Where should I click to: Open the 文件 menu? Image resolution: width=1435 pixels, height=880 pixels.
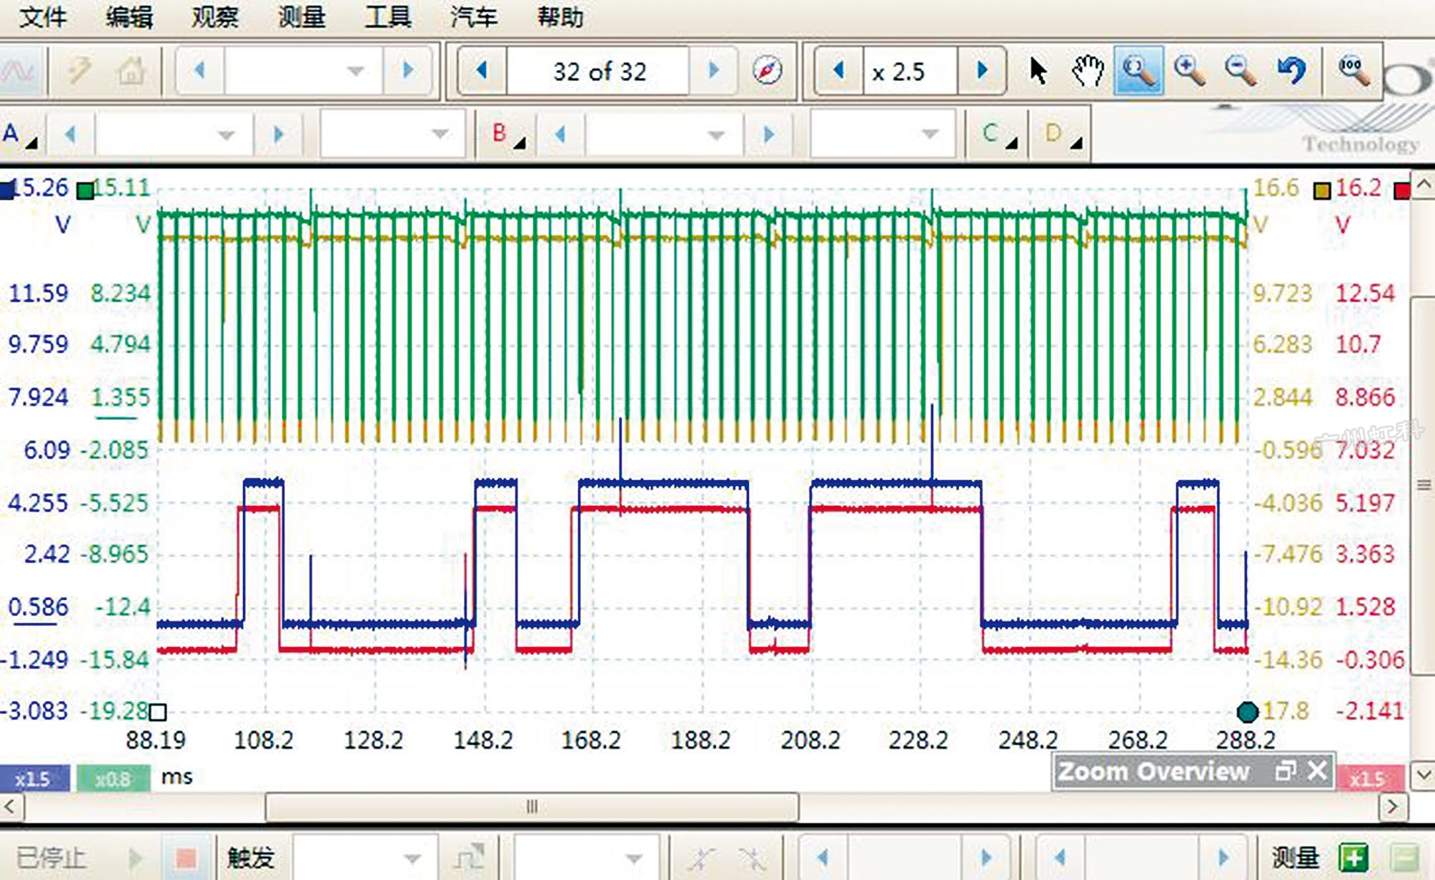[x=42, y=16]
